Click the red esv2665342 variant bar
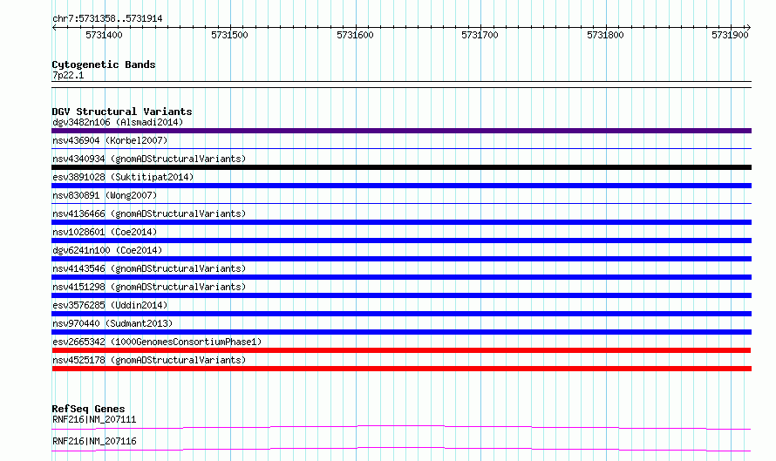This screenshot has width=776, height=461. point(401,350)
